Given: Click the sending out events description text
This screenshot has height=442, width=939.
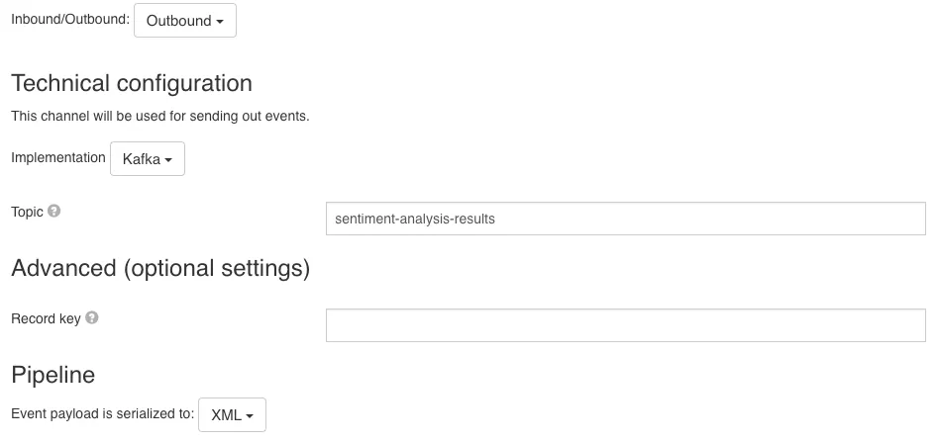Looking at the screenshot, I should pyautogui.click(x=159, y=116).
